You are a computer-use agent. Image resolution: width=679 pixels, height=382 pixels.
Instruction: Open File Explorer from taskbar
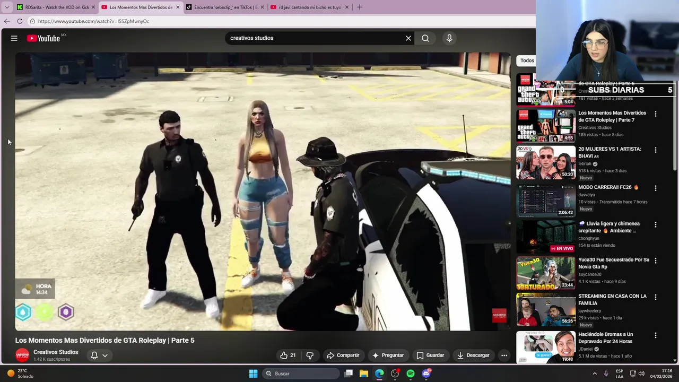[x=364, y=374]
